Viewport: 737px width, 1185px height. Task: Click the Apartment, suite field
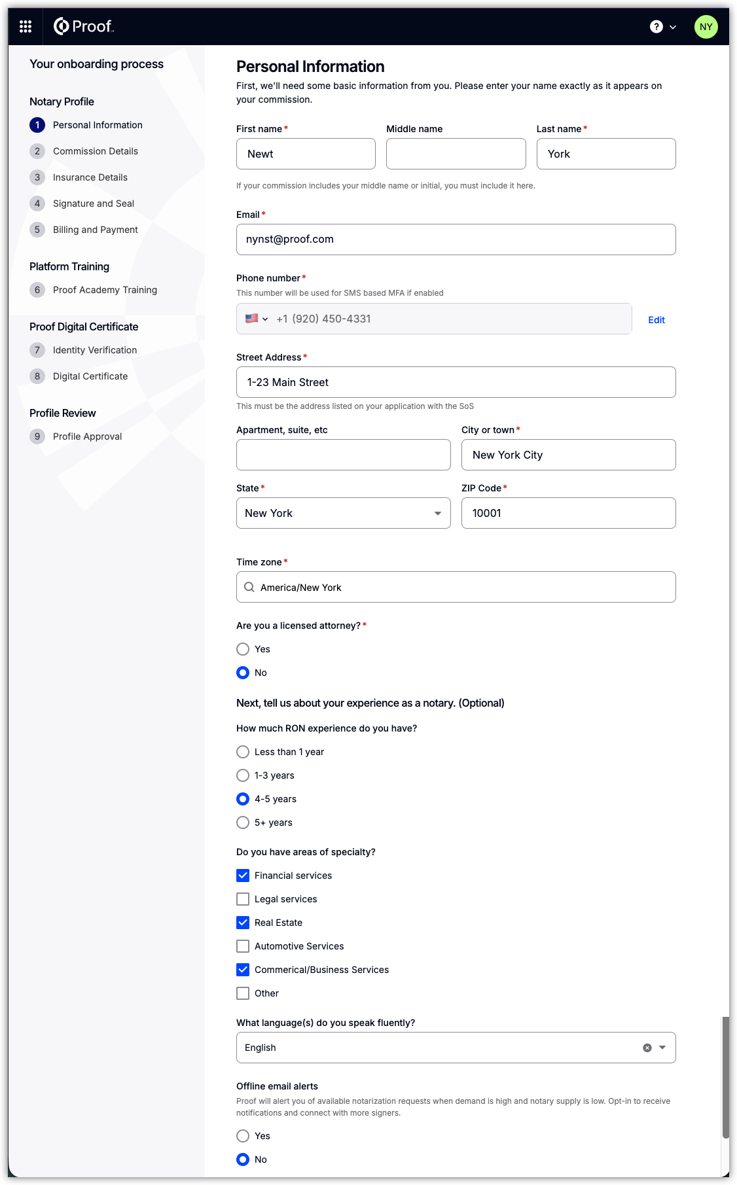(344, 455)
